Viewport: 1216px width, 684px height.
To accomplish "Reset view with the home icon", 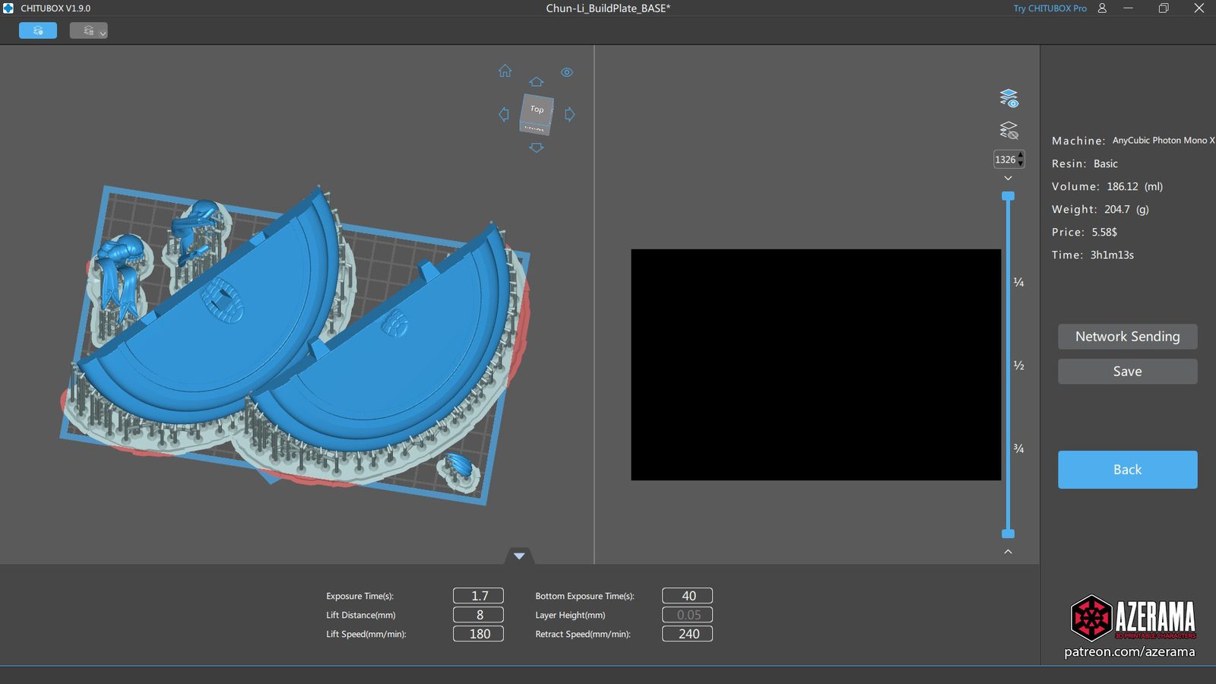I will tap(505, 71).
